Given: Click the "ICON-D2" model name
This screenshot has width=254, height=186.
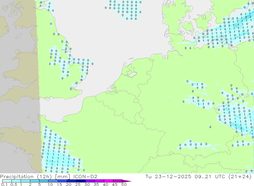Looking at the screenshot, I should coord(85,176).
